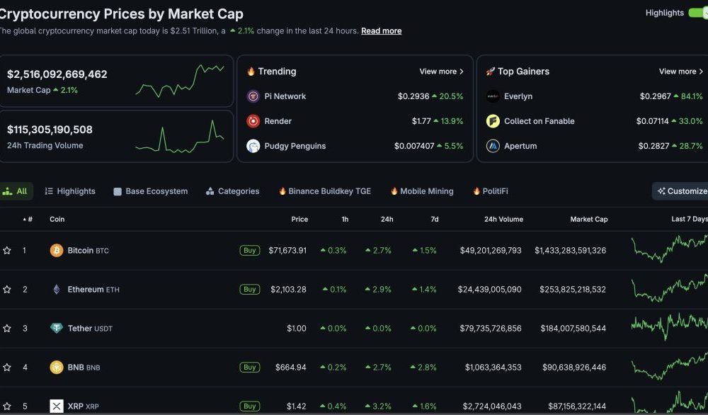The width and height of the screenshot is (708, 415).
Task: Click the Buy button for Bitcoin
Action: pyautogui.click(x=249, y=250)
